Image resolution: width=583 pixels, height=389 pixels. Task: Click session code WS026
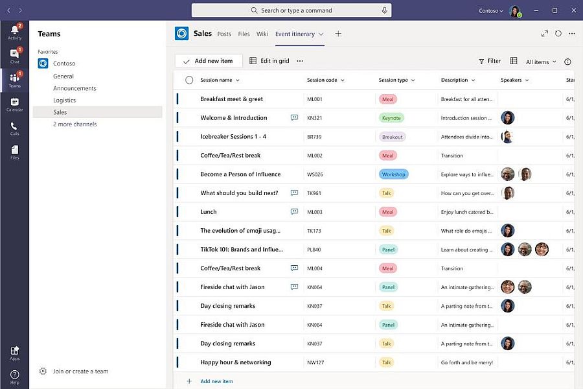pyautogui.click(x=315, y=174)
